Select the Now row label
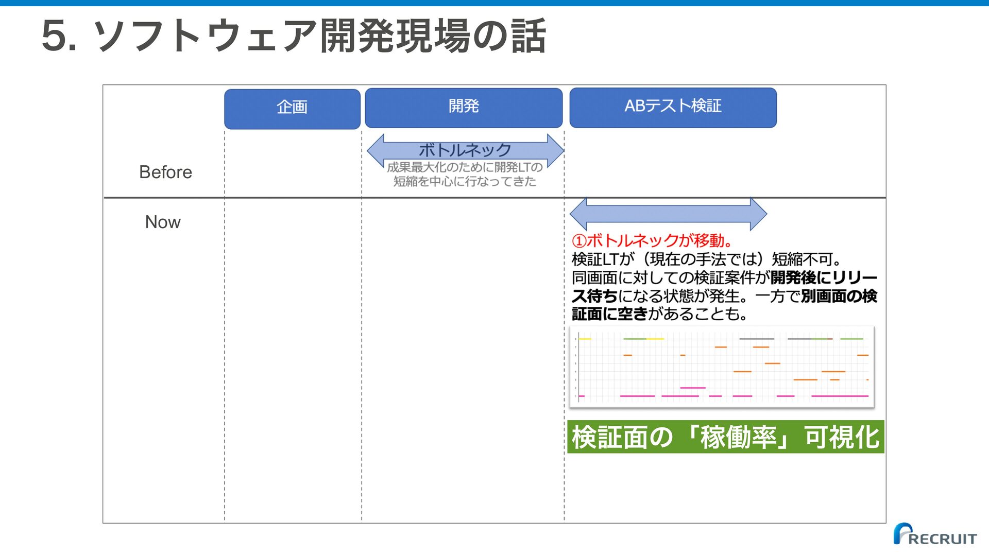Image resolution: width=989 pixels, height=556 pixels. 163,222
